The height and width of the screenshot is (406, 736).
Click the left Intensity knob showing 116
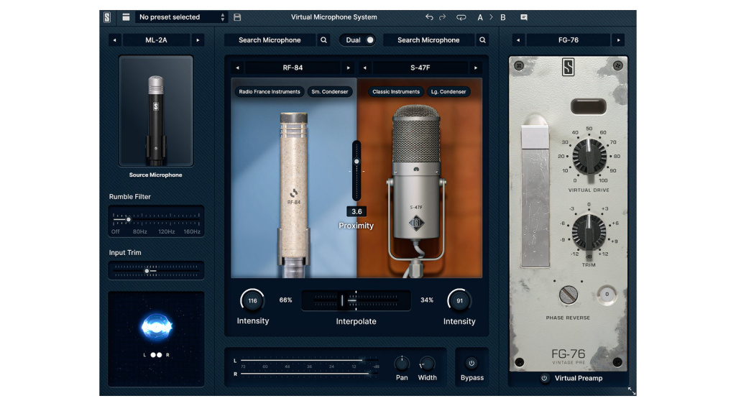[252, 301]
